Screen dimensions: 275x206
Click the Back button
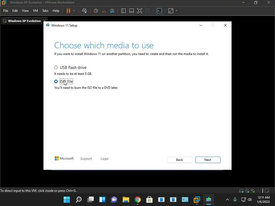[x=180, y=160]
